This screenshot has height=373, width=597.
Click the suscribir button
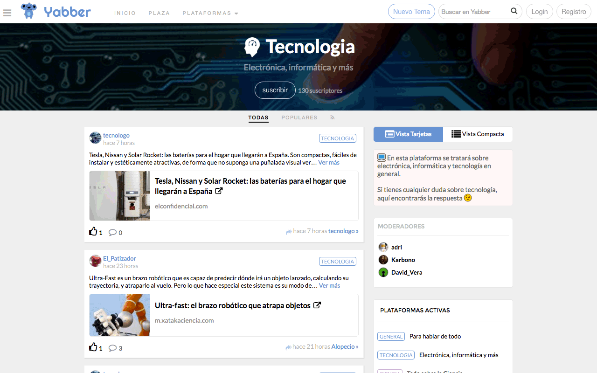click(x=275, y=90)
